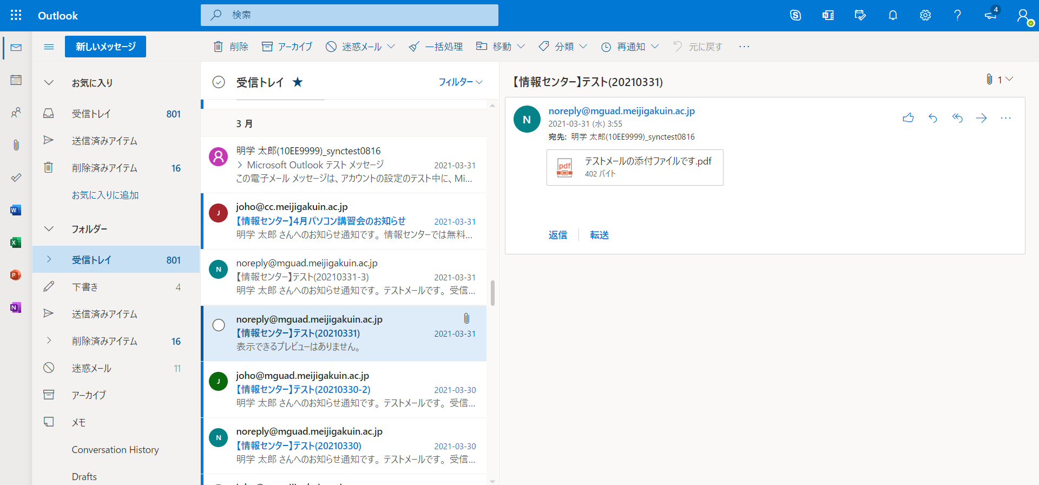Open the calendar in left rail
Image resolution: width=1039 pixels, height=485 pixels.
coord(16,80)
